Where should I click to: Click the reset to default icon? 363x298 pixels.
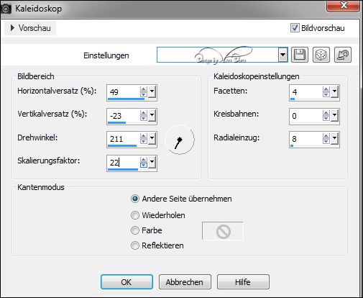tap(343, 55)
